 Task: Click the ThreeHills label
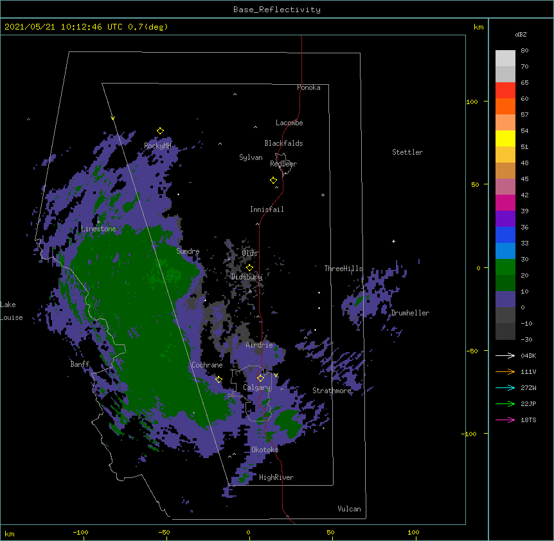[343, 269]
